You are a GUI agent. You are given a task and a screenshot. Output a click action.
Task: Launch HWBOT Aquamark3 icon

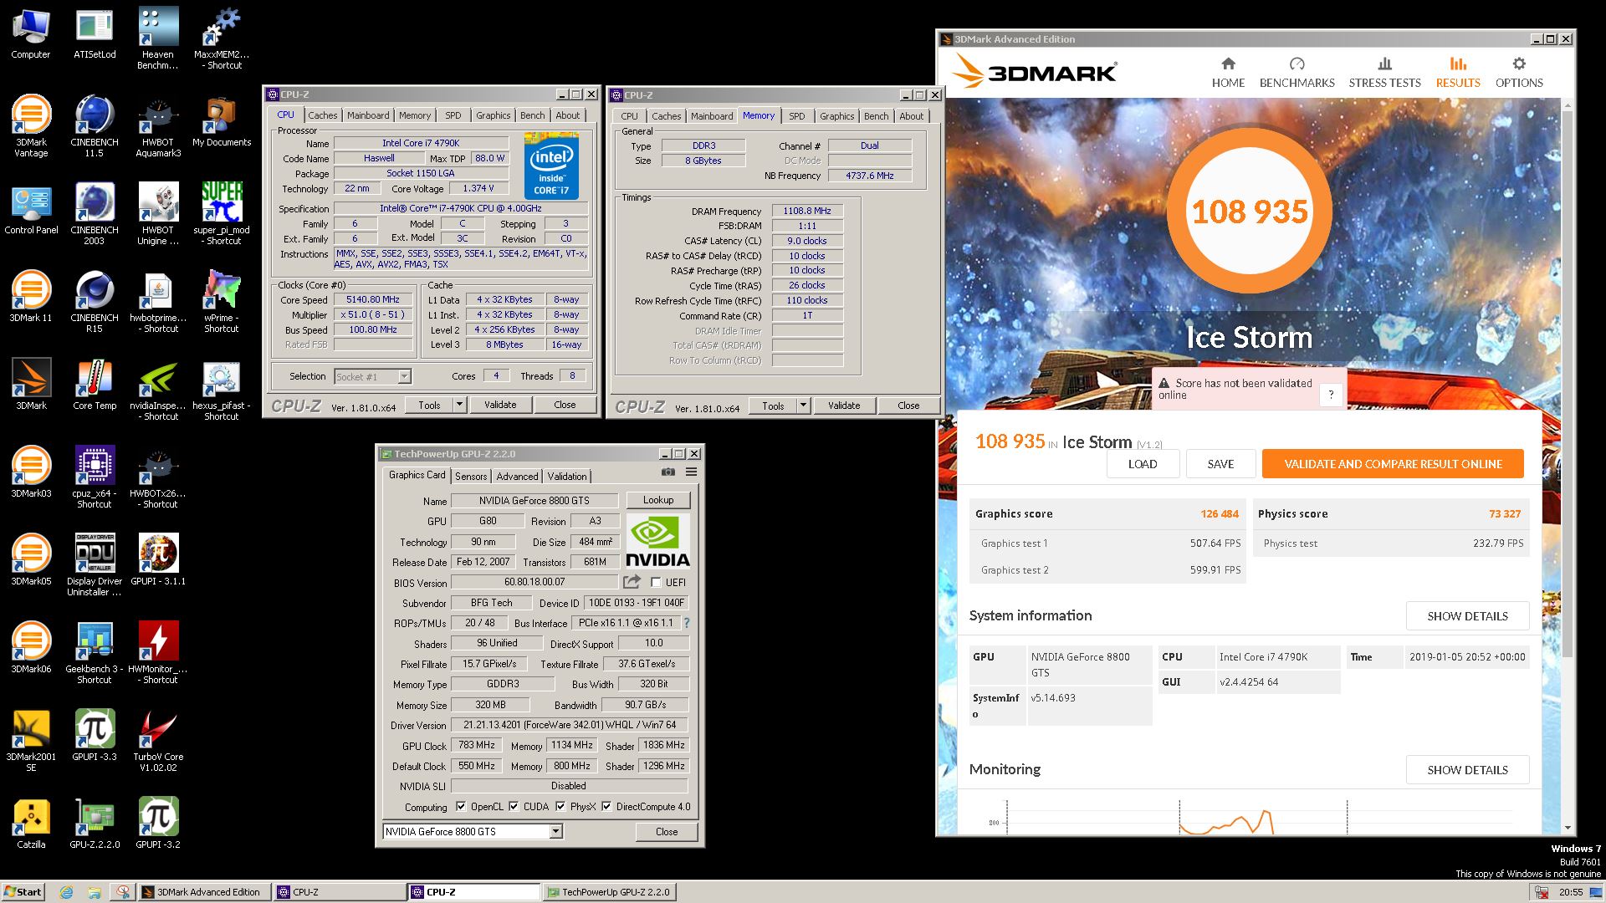coord(158,125)
